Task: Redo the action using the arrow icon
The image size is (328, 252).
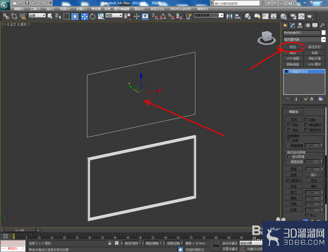Action: pyautogui.click(x=42, y=3)
